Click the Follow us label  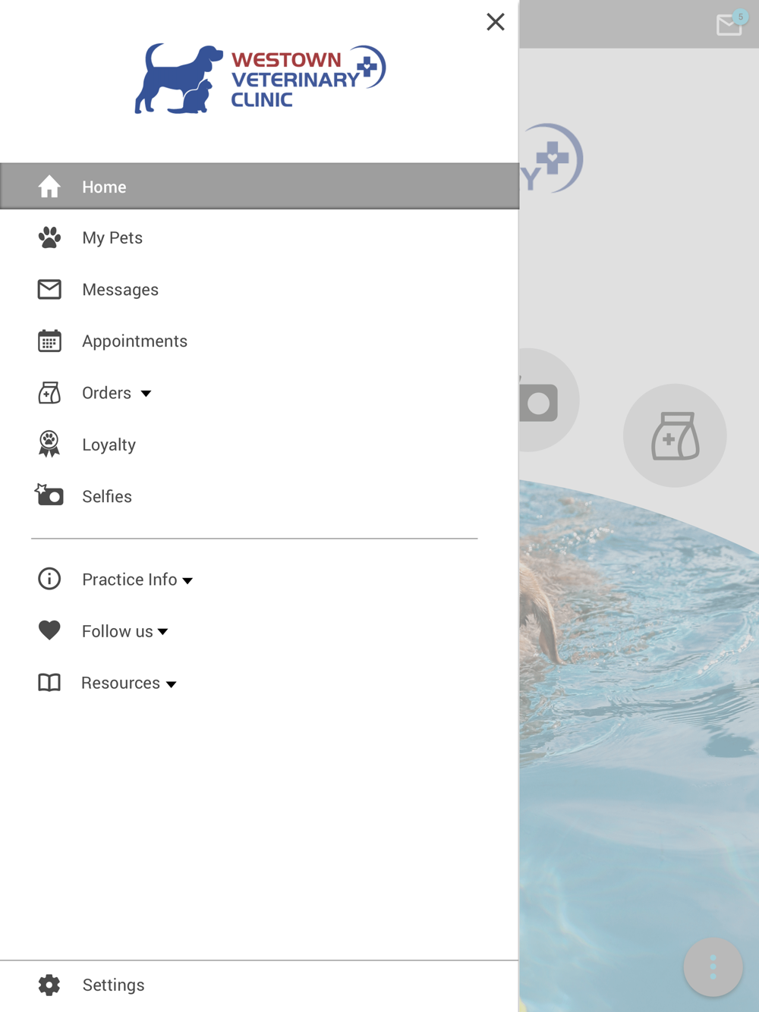[117, 631]
